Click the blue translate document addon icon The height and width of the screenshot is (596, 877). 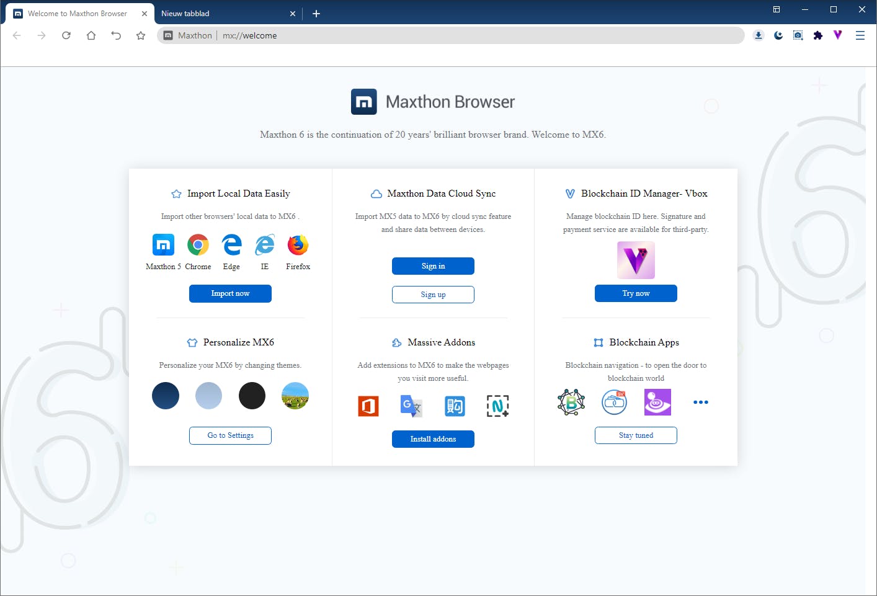(x=455, y=406)
